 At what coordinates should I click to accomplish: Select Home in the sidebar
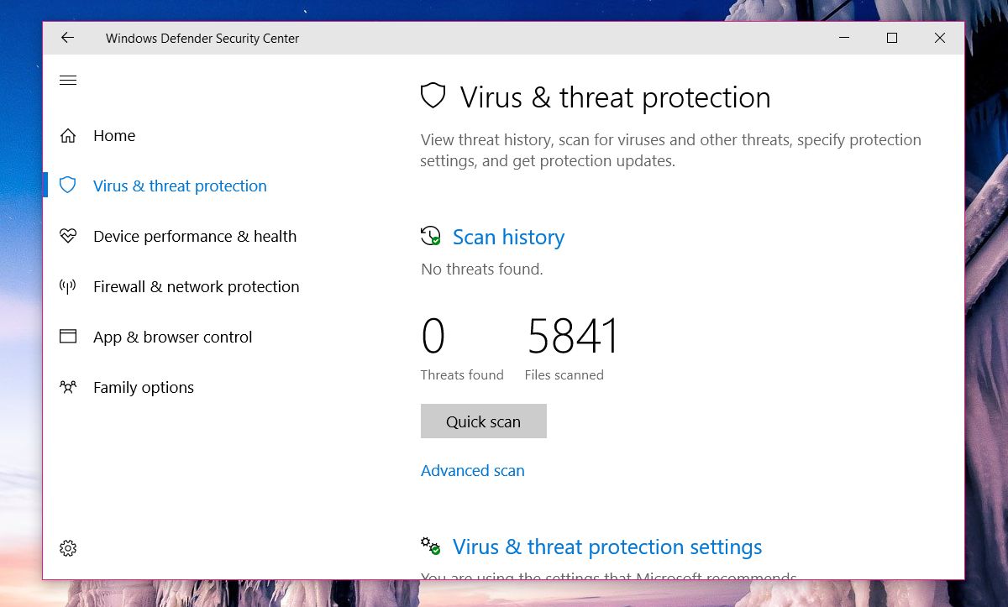tap(114, 136)
